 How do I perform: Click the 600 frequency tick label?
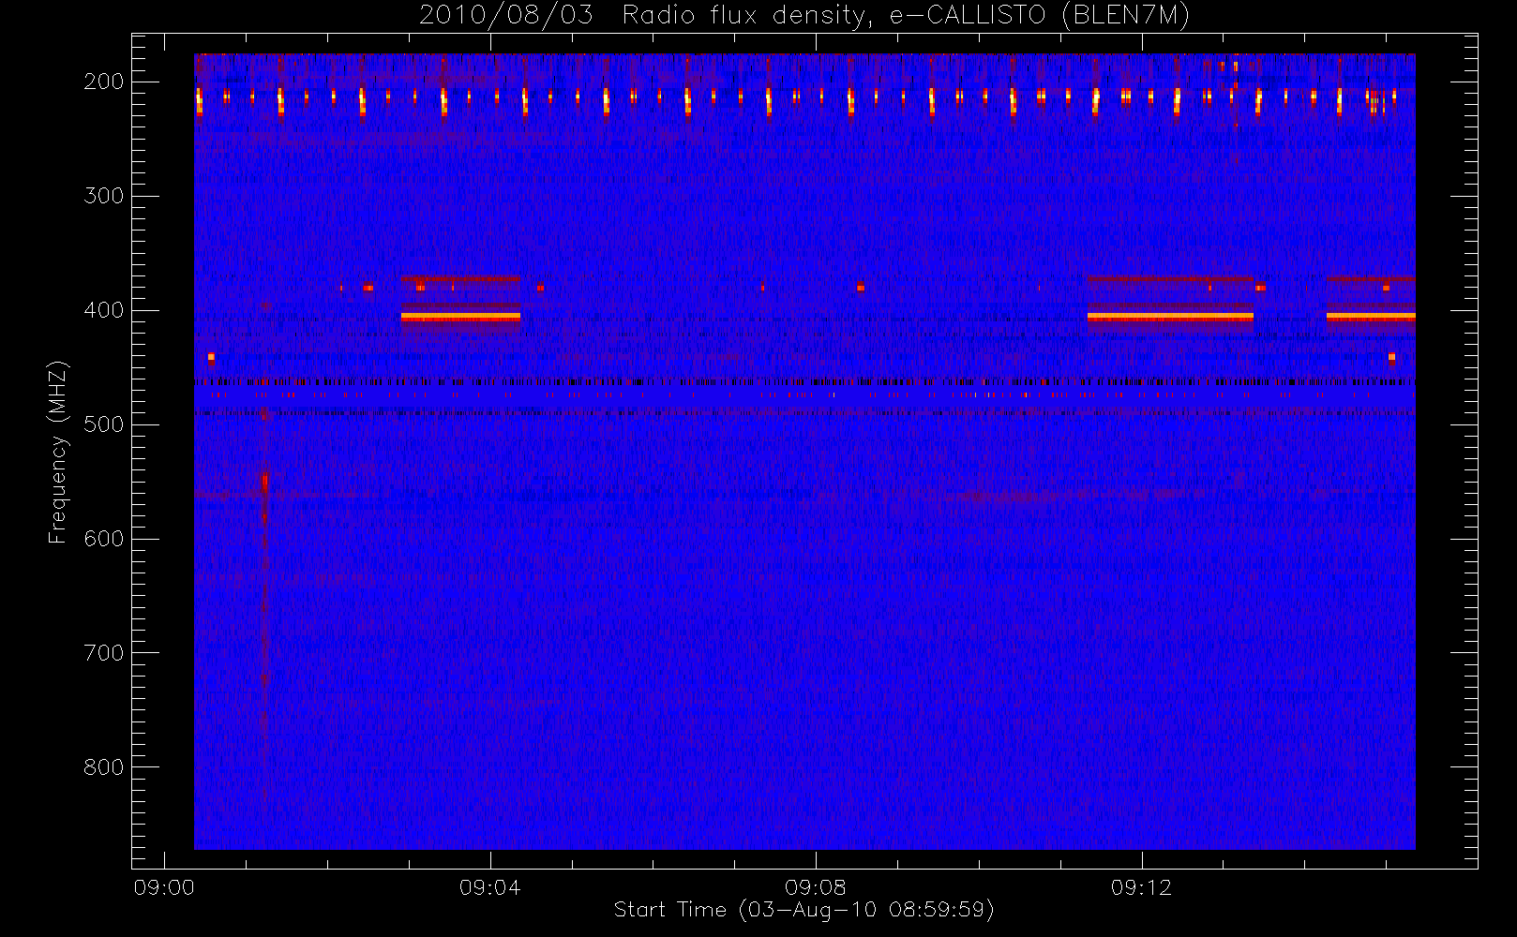pyautogui.click(x=104, y=539)
